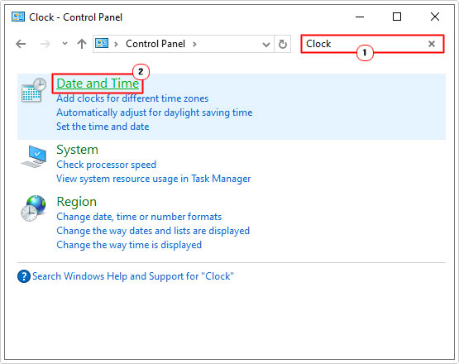459x364 pixels.
Task: Click the Region globe icon
Action: click(x=33, y=208)
